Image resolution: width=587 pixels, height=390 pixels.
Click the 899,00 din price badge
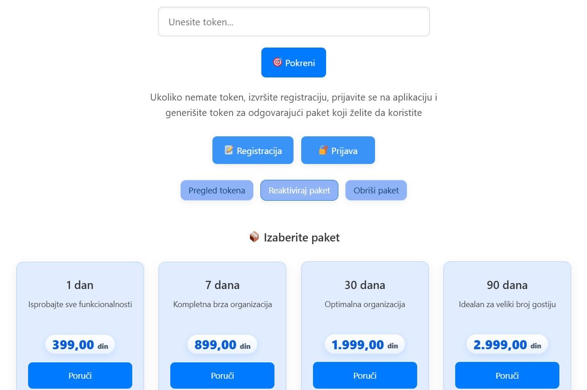click(x=222, y=345)
